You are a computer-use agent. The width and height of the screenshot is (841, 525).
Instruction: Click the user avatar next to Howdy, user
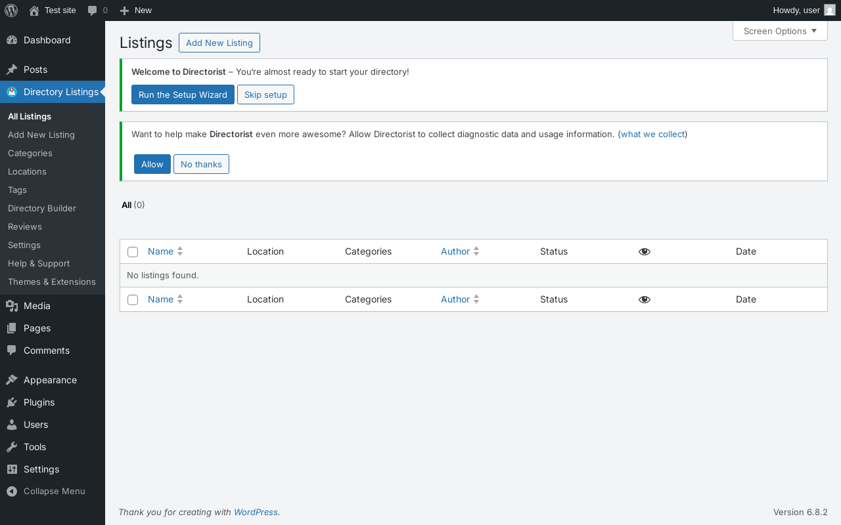[830, 10]
